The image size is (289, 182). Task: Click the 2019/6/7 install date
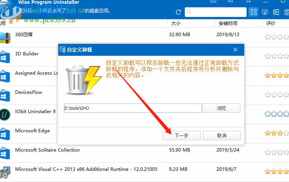point(226,169)
